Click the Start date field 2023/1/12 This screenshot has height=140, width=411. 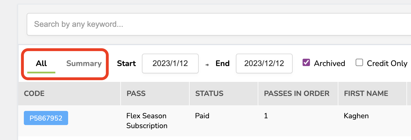pos(170,64)
